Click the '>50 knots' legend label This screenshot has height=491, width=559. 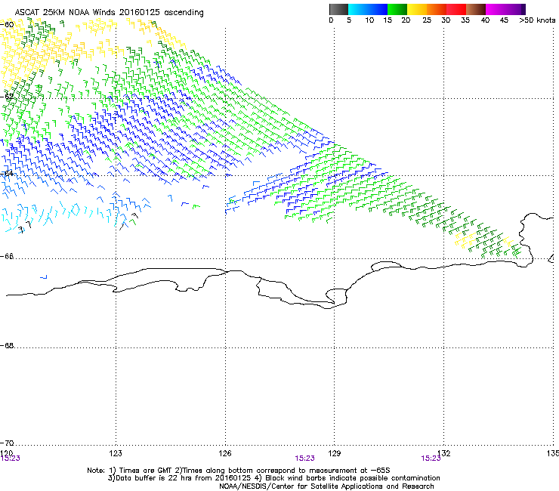point(537,20)
